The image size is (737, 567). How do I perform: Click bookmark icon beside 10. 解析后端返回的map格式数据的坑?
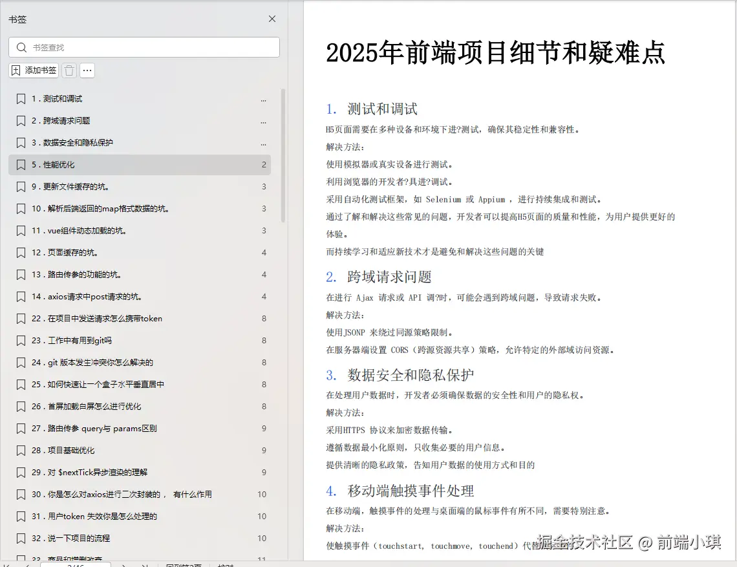tap(21, 209)
